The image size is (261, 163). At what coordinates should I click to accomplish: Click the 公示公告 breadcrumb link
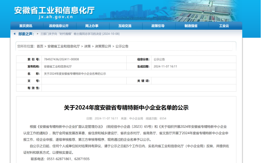point(122,46)
